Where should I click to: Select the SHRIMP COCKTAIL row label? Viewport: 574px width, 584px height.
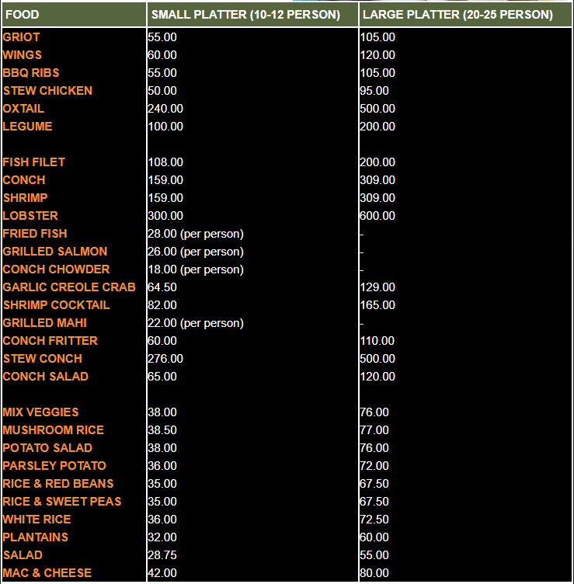57,305
